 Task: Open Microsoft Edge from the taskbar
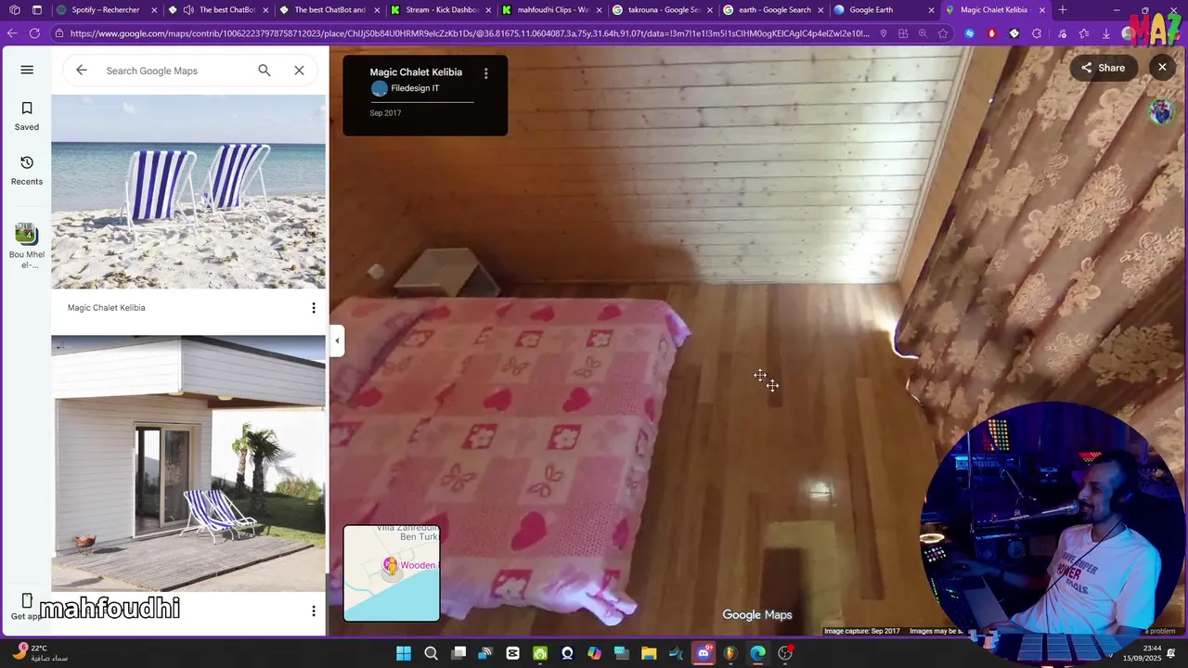click(757, 653)
